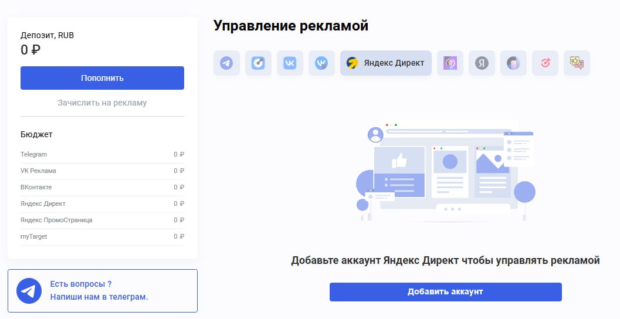This screenshot has width=620, height=319.
Task: Select the gray Я circle tab
Action: (x=482, y=63)
